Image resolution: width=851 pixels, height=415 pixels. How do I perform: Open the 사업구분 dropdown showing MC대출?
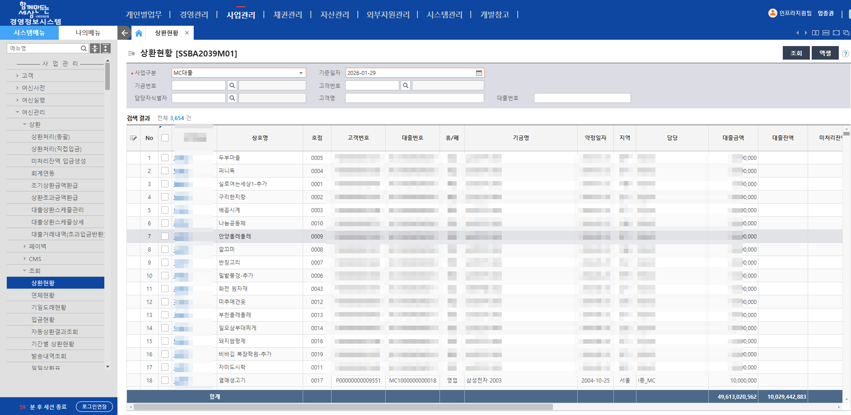coord(300,72)
